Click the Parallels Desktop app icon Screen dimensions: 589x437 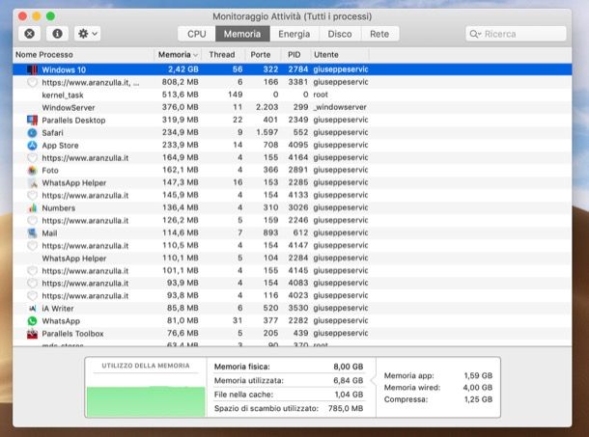coord(32,121)
